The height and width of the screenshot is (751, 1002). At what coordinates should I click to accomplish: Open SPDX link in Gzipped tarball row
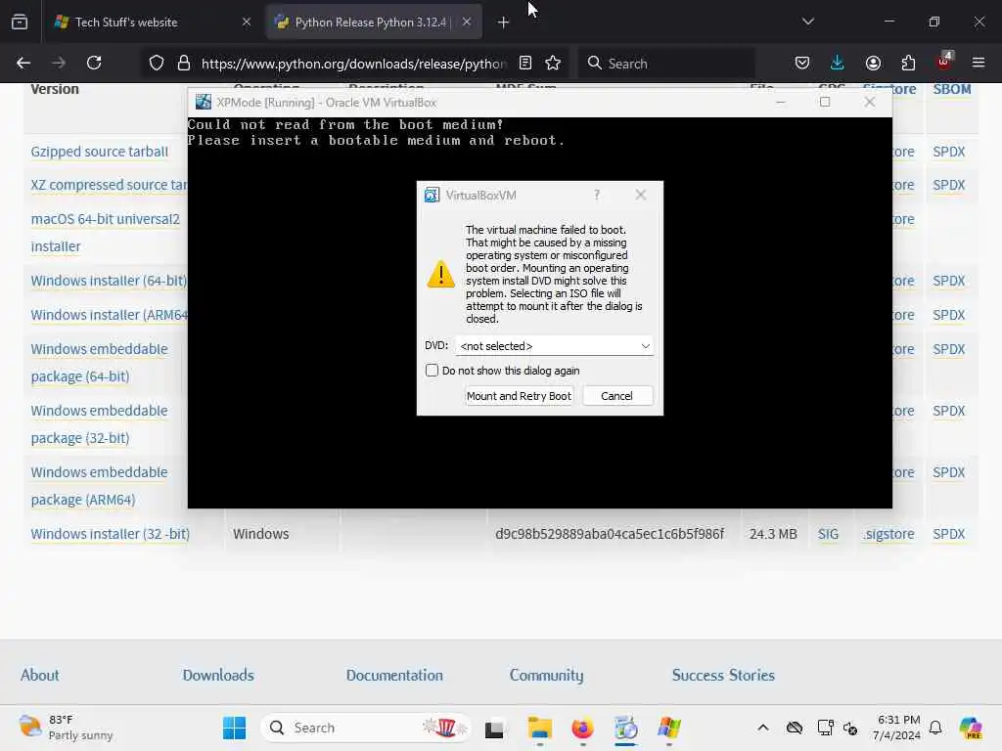point(948,152)
